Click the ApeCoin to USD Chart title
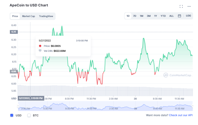198x125 pixels. (29, 5)
